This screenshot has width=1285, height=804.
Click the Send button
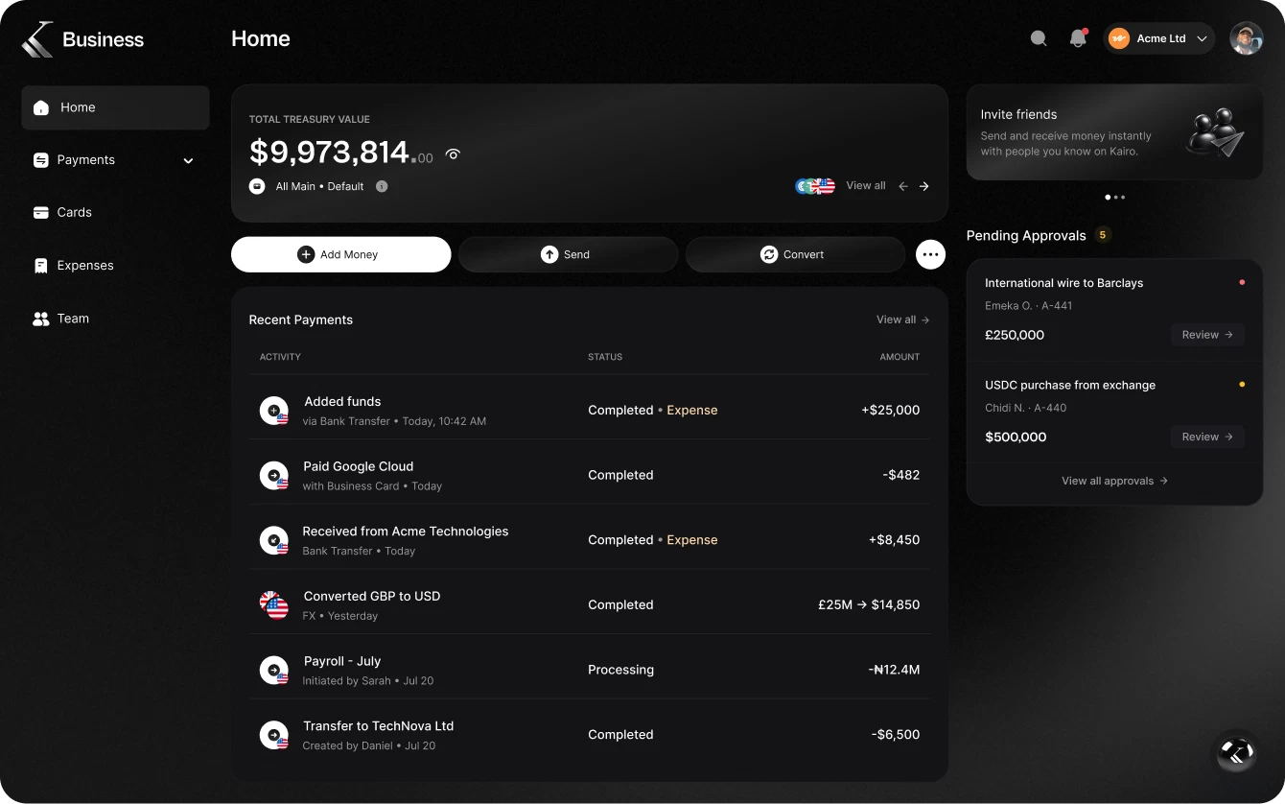[568, 254]
